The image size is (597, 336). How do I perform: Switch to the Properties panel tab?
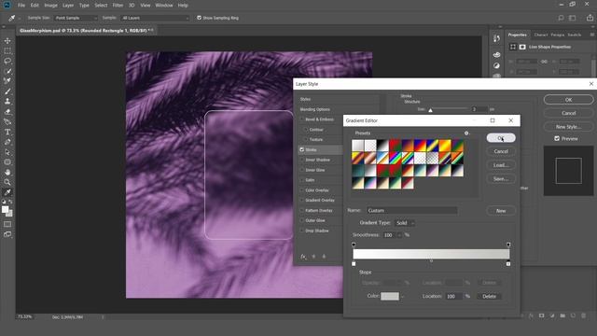tap(517, 35)
